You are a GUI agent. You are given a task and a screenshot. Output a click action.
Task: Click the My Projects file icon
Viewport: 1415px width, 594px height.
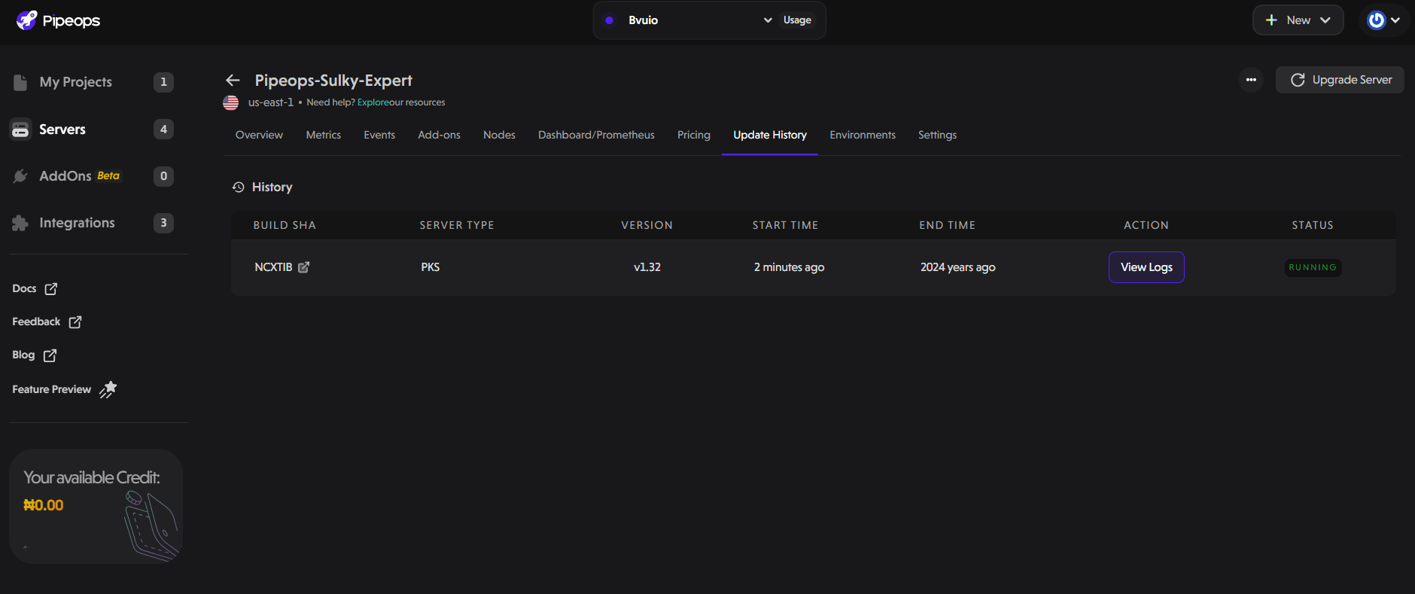tap(20, 82)
